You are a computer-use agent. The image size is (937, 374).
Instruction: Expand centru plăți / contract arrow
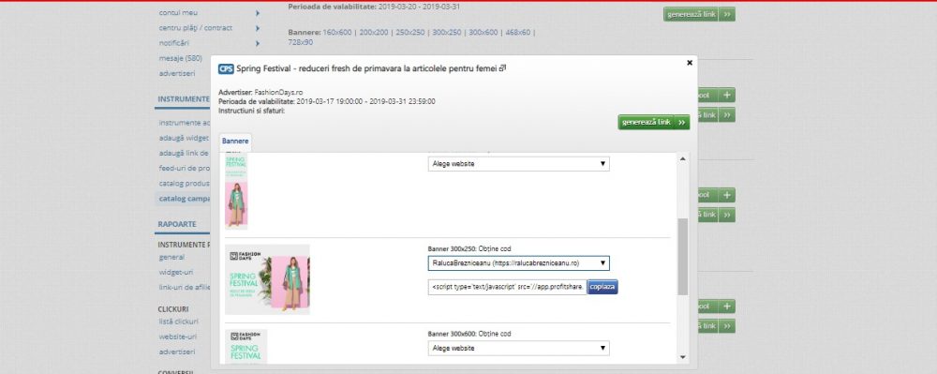coord(258,28)
